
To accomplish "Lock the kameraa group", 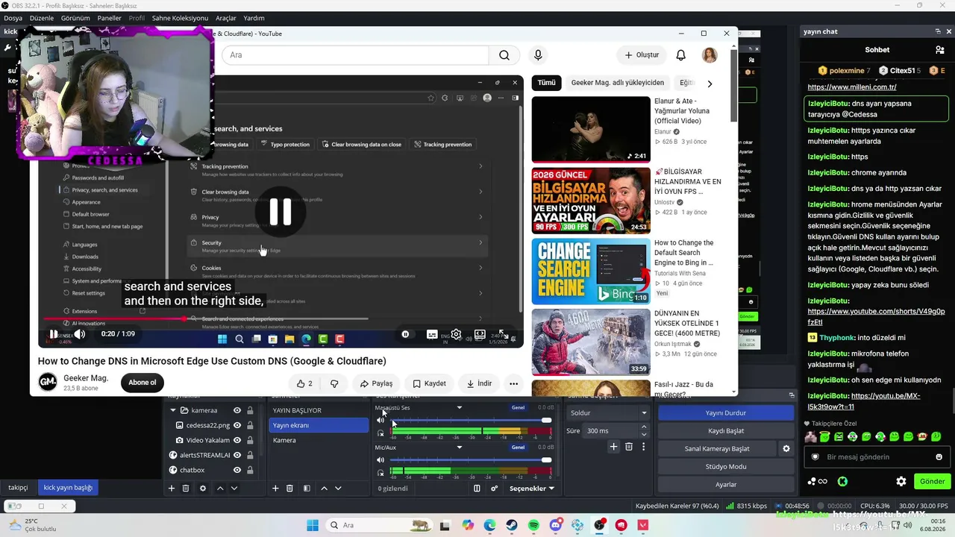I will coord(250,410).
